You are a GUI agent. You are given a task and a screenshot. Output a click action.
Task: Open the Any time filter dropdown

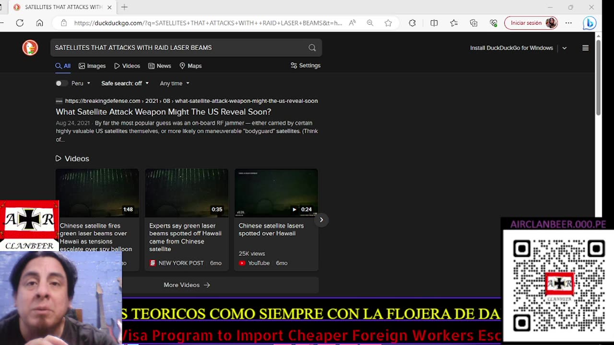[175, 83]
